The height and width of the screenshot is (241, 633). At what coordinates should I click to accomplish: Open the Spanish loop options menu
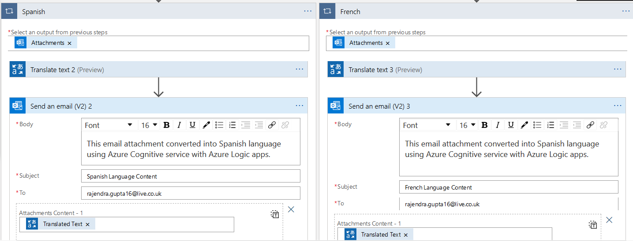308,11
